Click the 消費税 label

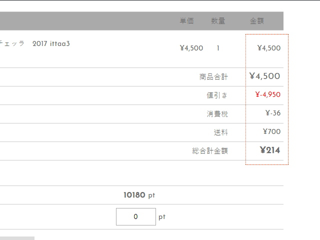tap(217, 114)
